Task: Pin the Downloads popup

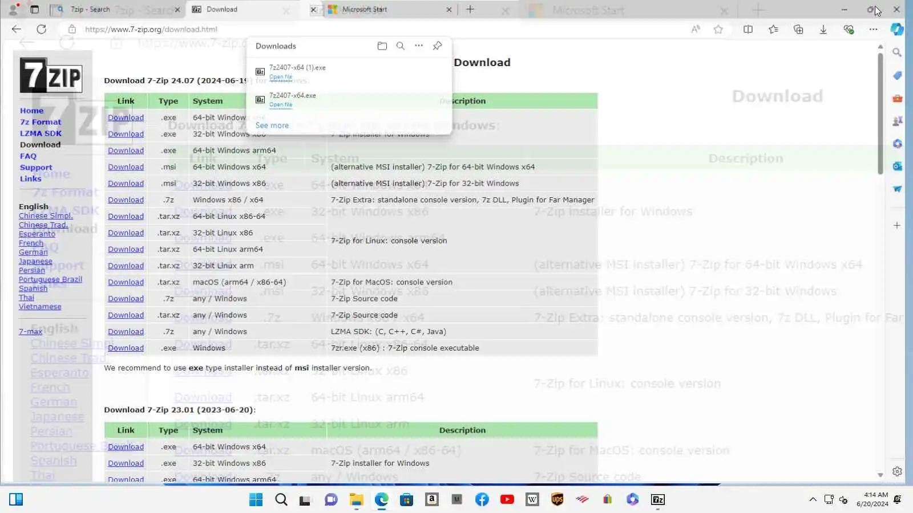Action: [x=437, y=46]
